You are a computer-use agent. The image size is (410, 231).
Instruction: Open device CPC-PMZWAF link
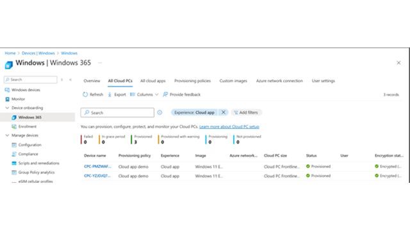click(97, 166)
